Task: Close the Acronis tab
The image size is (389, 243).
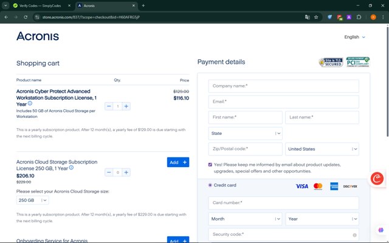Action: tap(134, 5)
